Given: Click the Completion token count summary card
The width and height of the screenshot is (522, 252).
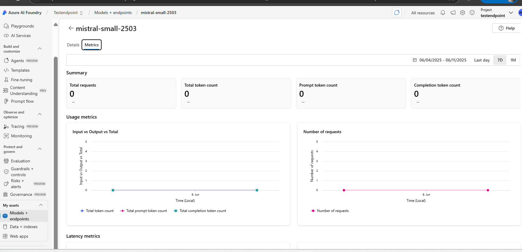Looking at the screenshot, I should [x=466, y=93].
